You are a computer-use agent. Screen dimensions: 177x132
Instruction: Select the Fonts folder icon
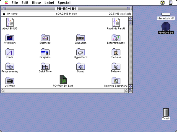click(x=10, y=52)
